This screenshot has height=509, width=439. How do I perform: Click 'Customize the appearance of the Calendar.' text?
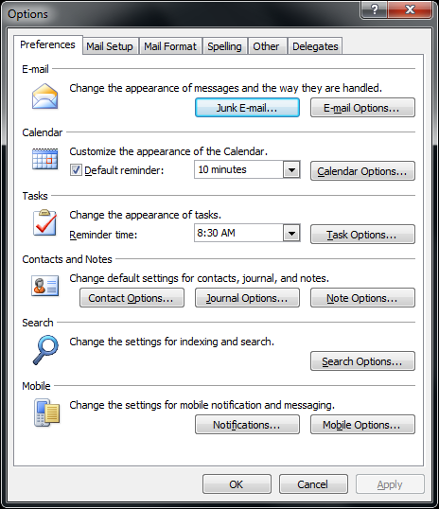click(168, 151)
